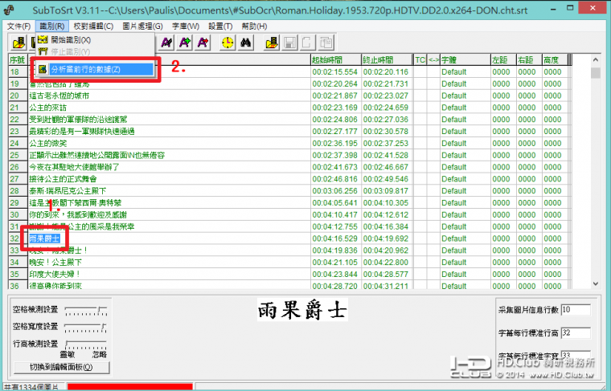Open the 字庫(W) menu
Image resolution: width=611 pixels, height=391 pixels.
point(186,26)
